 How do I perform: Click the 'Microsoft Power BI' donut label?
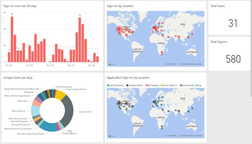point(21,125)
